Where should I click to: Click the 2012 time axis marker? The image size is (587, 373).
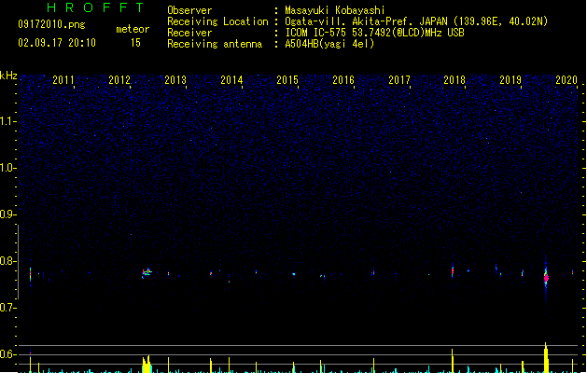point(119,80)
